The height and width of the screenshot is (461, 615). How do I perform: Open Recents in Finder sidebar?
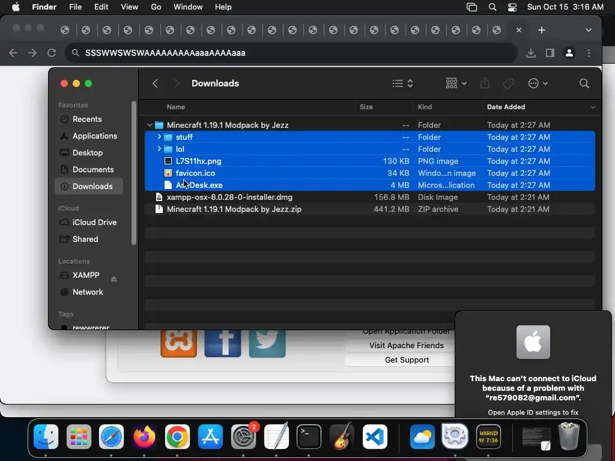(89, 119)
